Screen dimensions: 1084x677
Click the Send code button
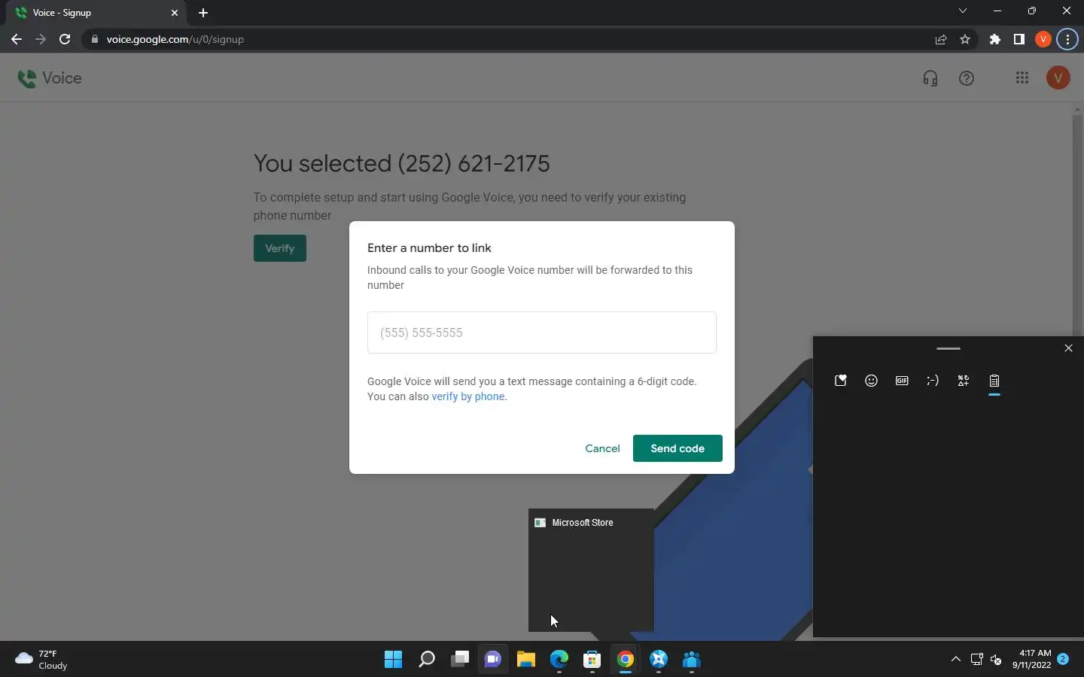[677, 448]
